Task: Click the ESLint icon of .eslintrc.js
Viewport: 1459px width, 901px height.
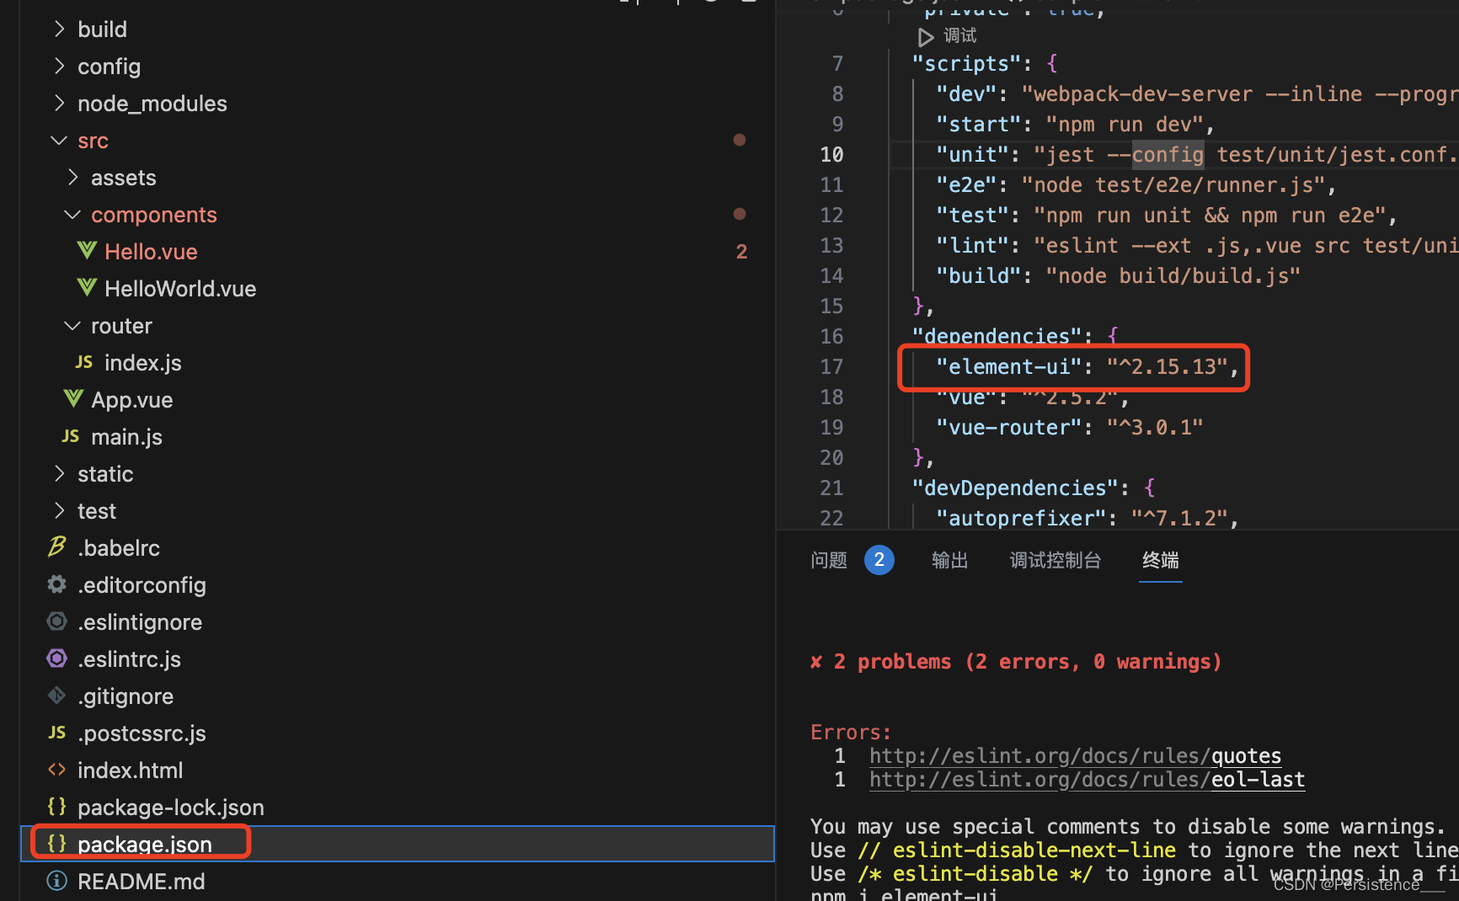Action: [x=56, y=658]
